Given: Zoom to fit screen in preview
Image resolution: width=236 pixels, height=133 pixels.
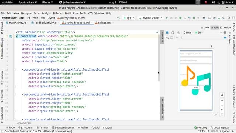Looking at the screenshot, I should click(222, 114).
